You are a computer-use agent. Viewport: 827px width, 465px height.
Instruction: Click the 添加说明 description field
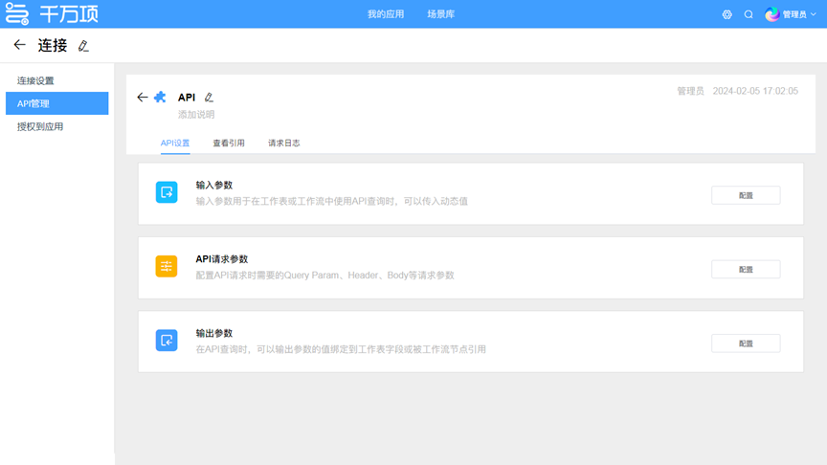[196, 114]
